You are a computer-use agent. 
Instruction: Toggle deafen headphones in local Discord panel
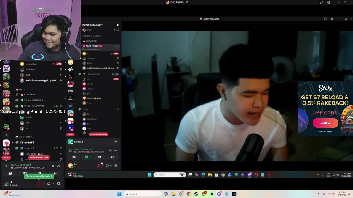49,183
